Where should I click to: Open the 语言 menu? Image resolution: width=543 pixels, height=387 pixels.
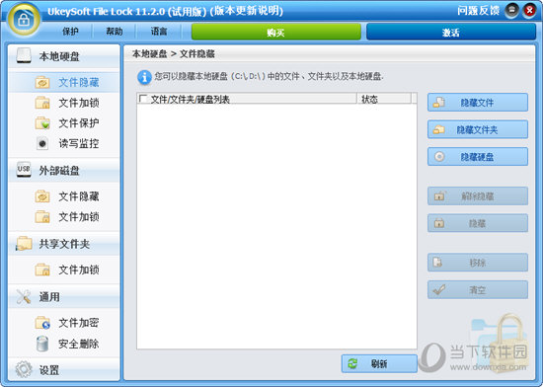click(159, 32)
